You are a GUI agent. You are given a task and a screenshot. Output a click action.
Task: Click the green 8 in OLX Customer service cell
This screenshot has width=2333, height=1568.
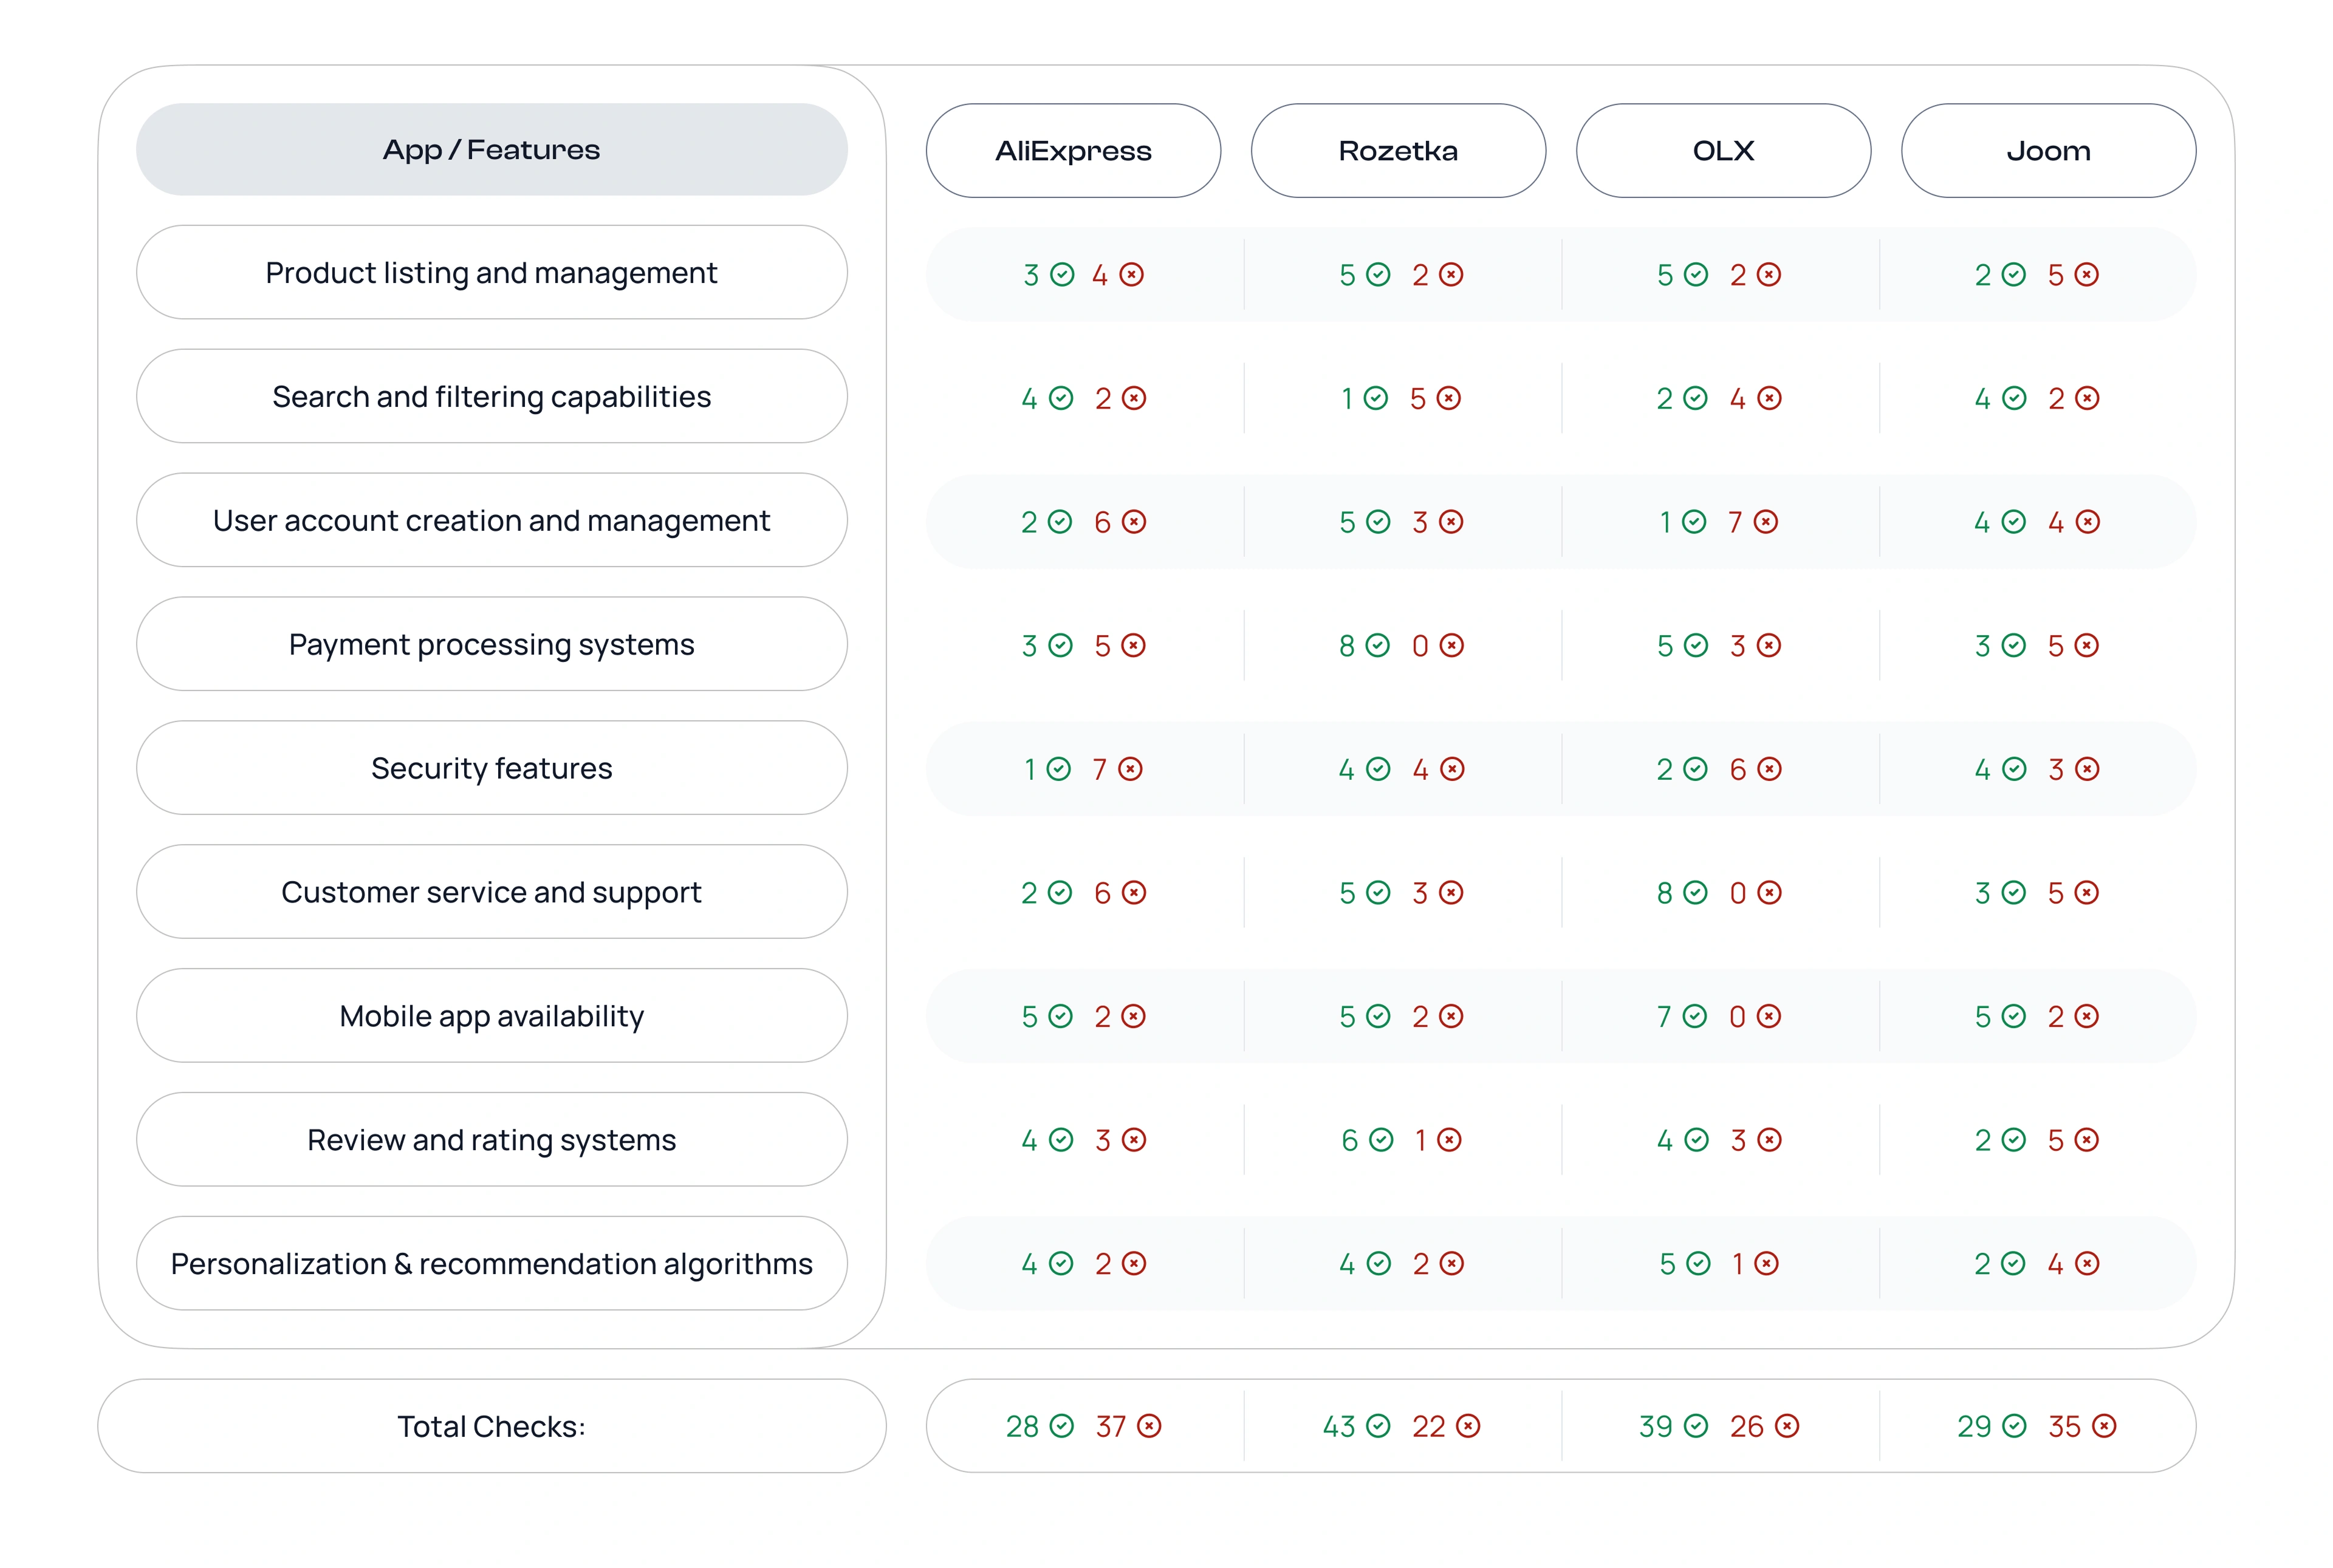tap(1663, 893)
